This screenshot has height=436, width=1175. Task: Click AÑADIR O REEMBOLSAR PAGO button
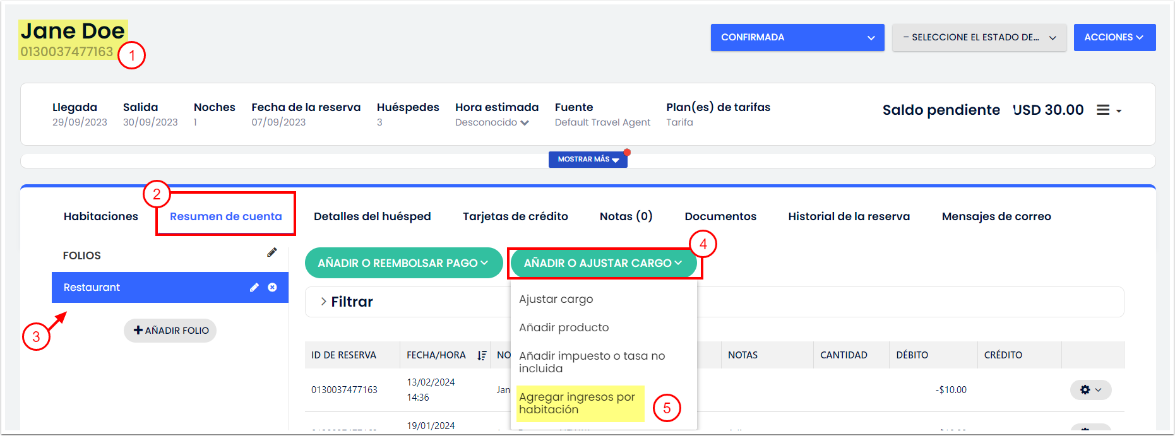(403, 263)
